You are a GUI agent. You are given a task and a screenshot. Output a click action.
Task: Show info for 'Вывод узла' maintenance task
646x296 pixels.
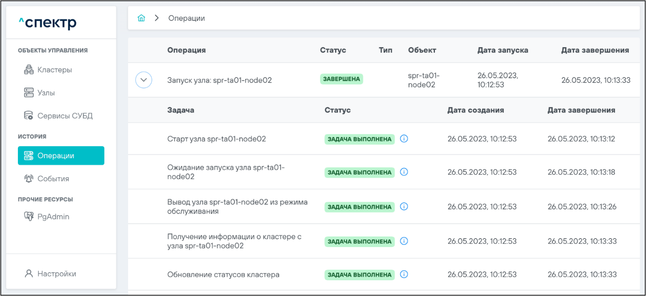pyautogui.click(x=404, y=207)
